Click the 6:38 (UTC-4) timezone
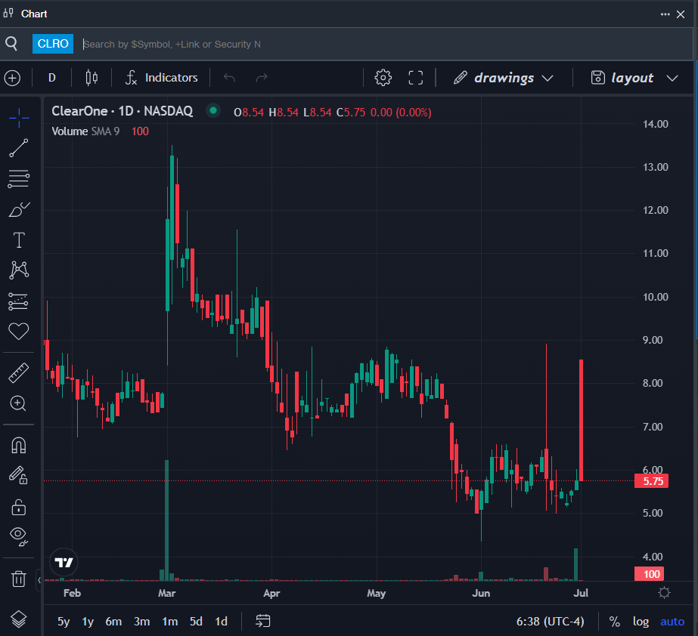The image size is (698, 636). [550, 622]
